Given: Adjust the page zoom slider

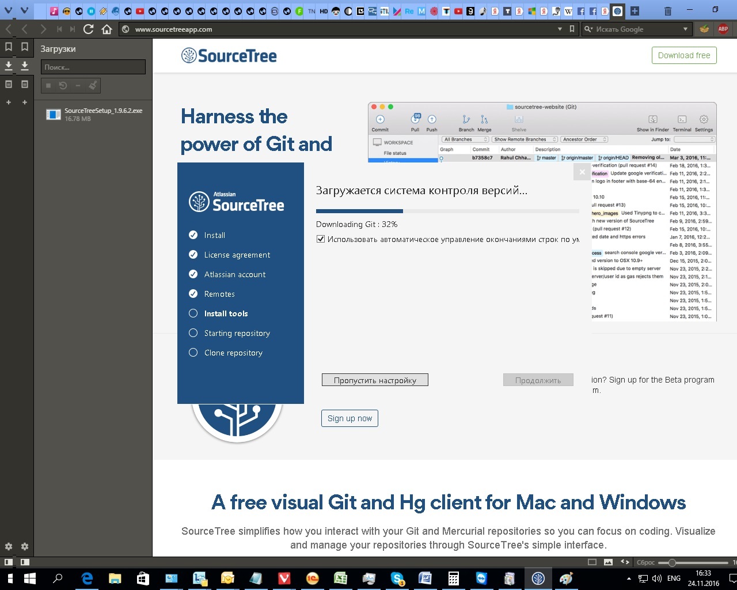Looking at the screenshot, I should [x=693, y=562].
